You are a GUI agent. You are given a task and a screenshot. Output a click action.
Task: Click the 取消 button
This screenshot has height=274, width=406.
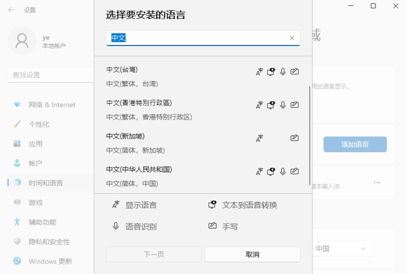coord(253,254)
